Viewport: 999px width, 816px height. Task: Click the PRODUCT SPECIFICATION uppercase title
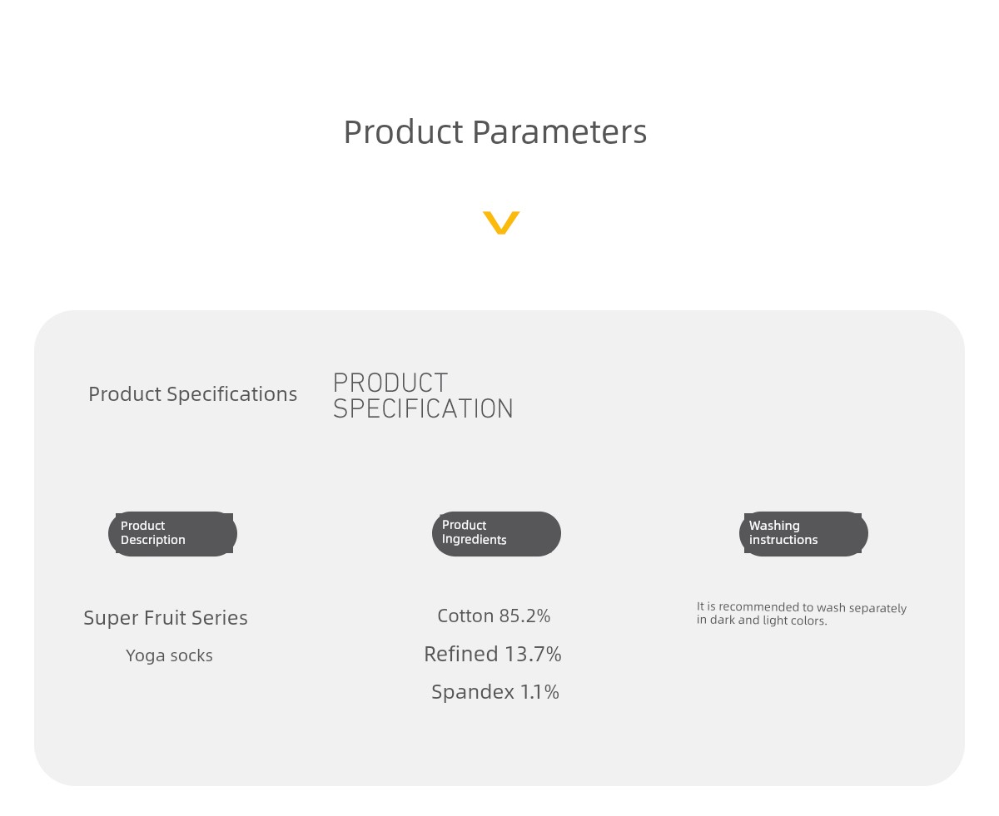coord(423,396)
